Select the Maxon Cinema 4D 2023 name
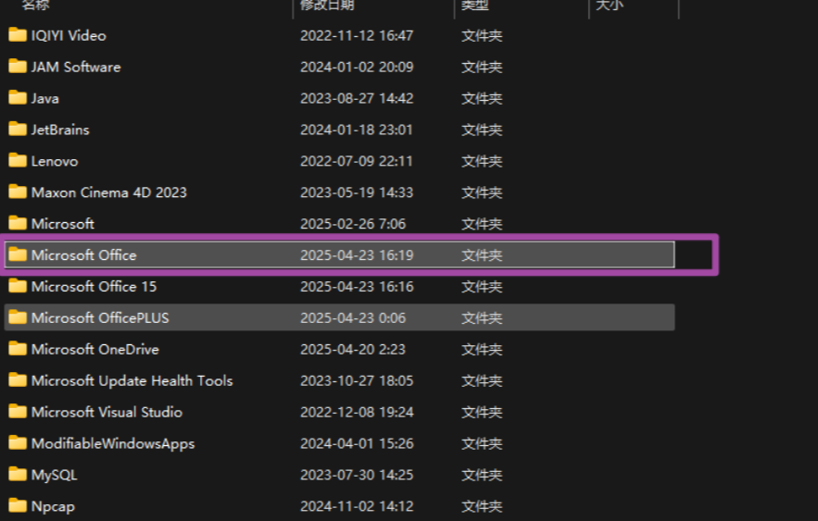This screenshot has width=818, height=521. (108, 192)
